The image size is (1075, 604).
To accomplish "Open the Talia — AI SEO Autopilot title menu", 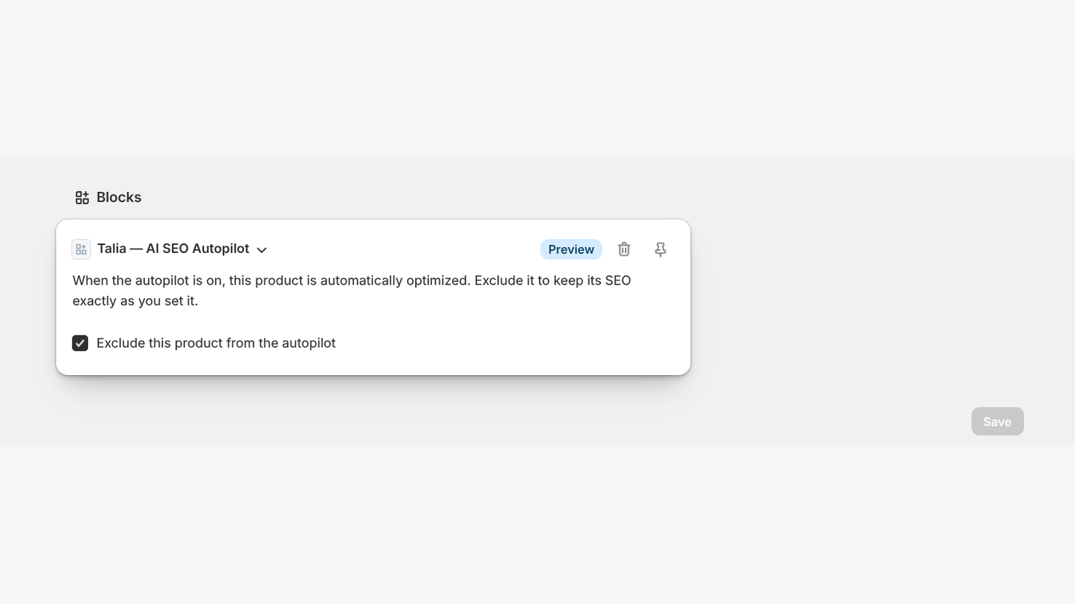I will coord(173,249).
